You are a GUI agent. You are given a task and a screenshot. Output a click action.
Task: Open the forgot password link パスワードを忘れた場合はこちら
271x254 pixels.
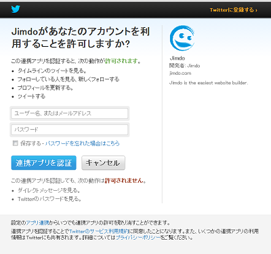pyautogui.click(x=82, y=143)
